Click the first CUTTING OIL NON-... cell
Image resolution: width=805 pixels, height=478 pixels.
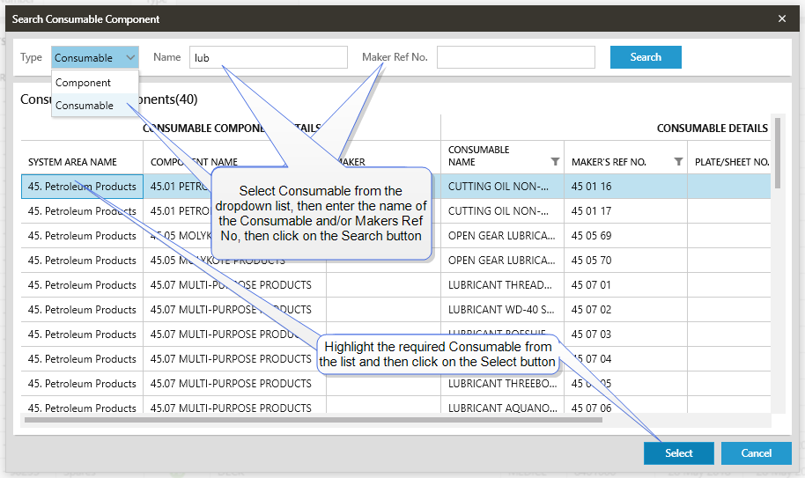[502, 186]
